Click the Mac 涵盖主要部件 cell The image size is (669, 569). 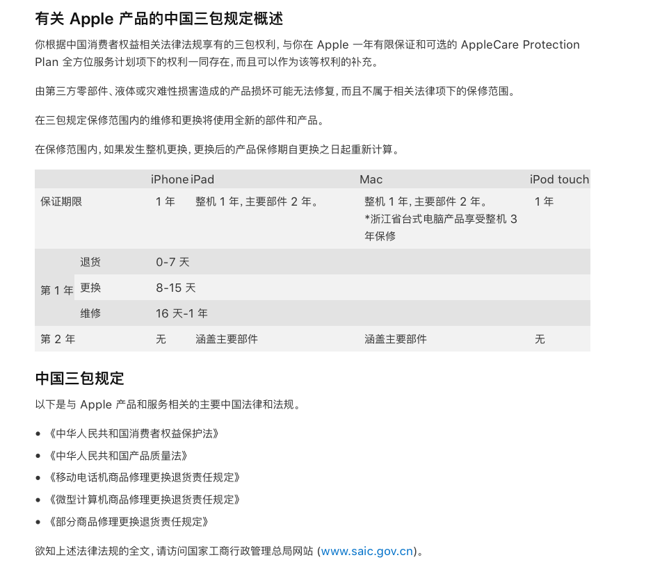[x=396, y=339]
